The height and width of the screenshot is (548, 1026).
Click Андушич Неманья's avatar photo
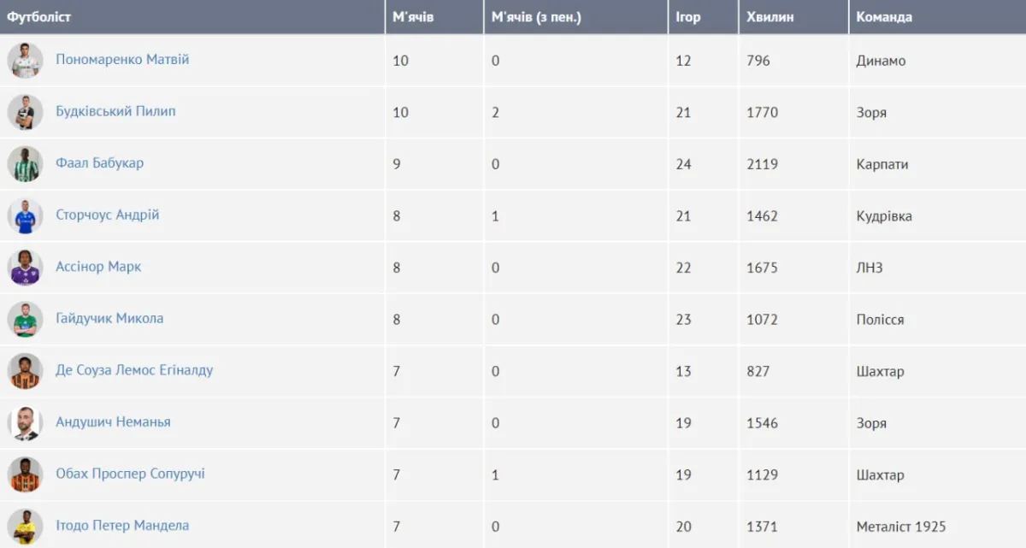[26, 422]
